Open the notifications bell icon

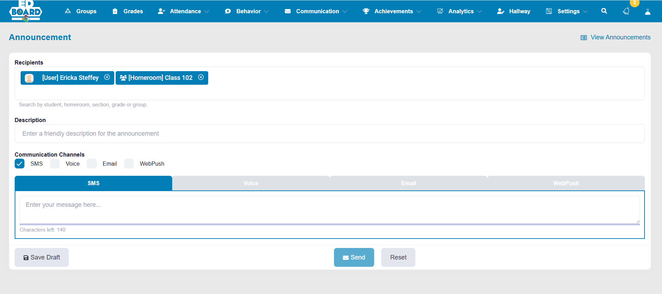coord(626,11)
